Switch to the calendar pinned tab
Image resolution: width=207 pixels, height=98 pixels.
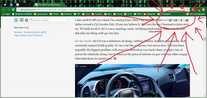point(11,5)
